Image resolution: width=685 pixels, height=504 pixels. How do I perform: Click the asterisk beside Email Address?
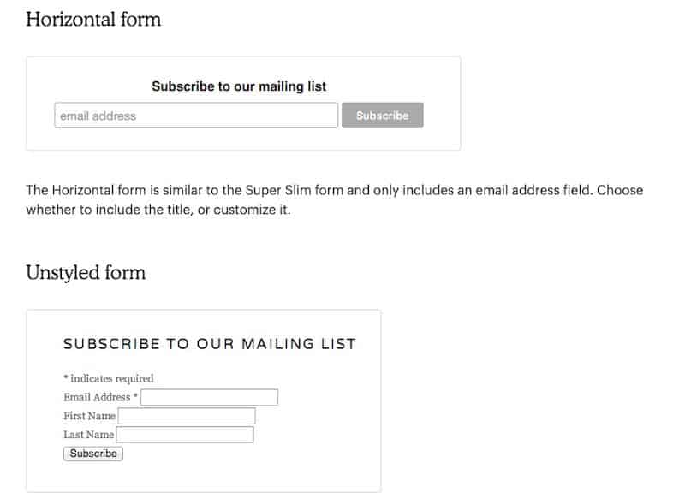[x=134, y=397]
